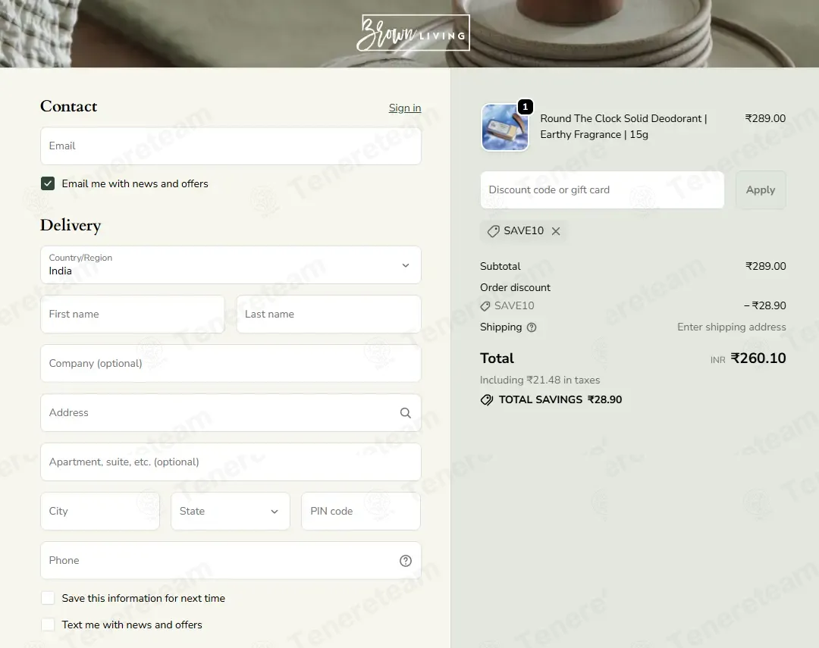Click the deodorant product thumbnail

[504, 127]
